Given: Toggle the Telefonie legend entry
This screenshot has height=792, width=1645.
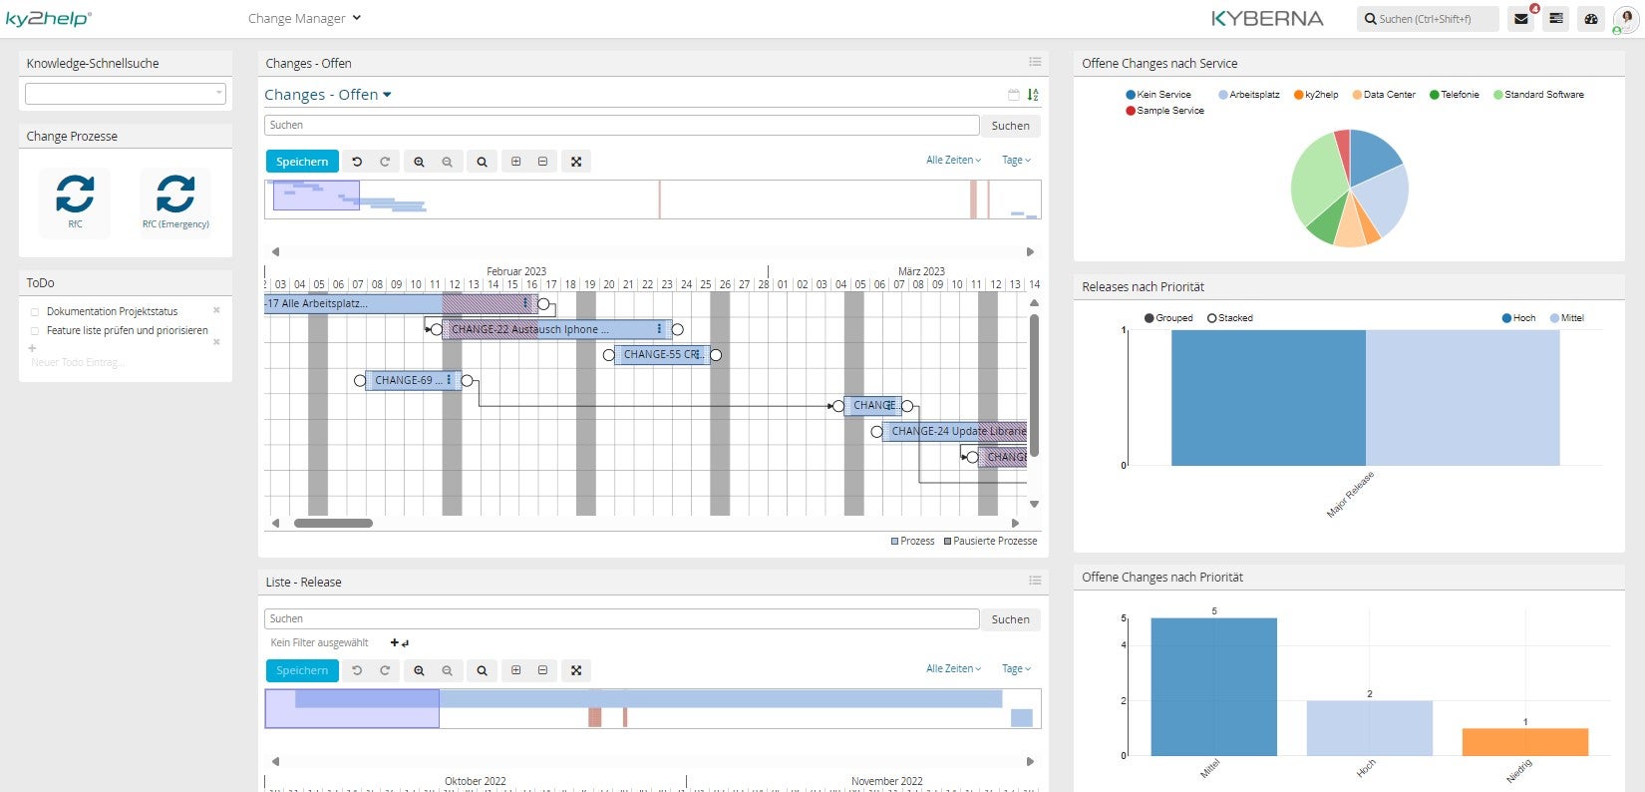Looking at the screenshot, I should tap(1455, 95).
